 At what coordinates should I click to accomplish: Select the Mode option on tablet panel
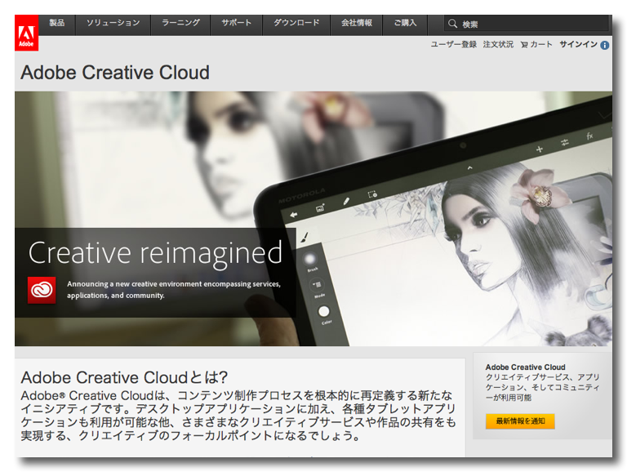coord(318,286)
